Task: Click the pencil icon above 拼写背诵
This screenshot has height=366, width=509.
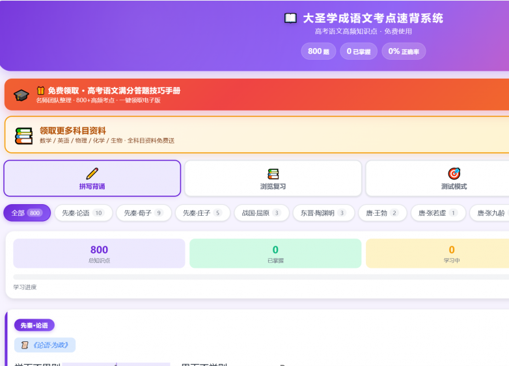Action: coord(92,174)
